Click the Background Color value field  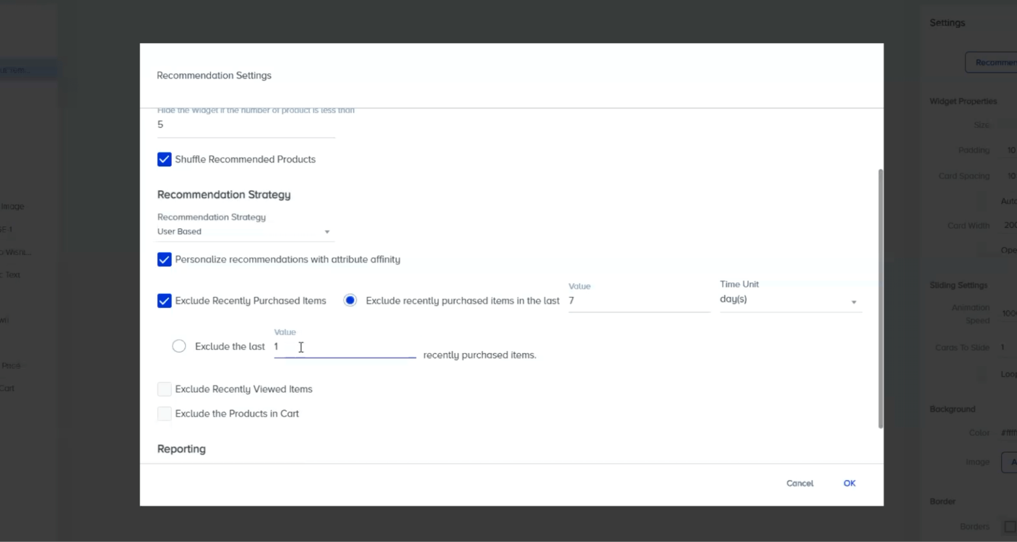1008,433
